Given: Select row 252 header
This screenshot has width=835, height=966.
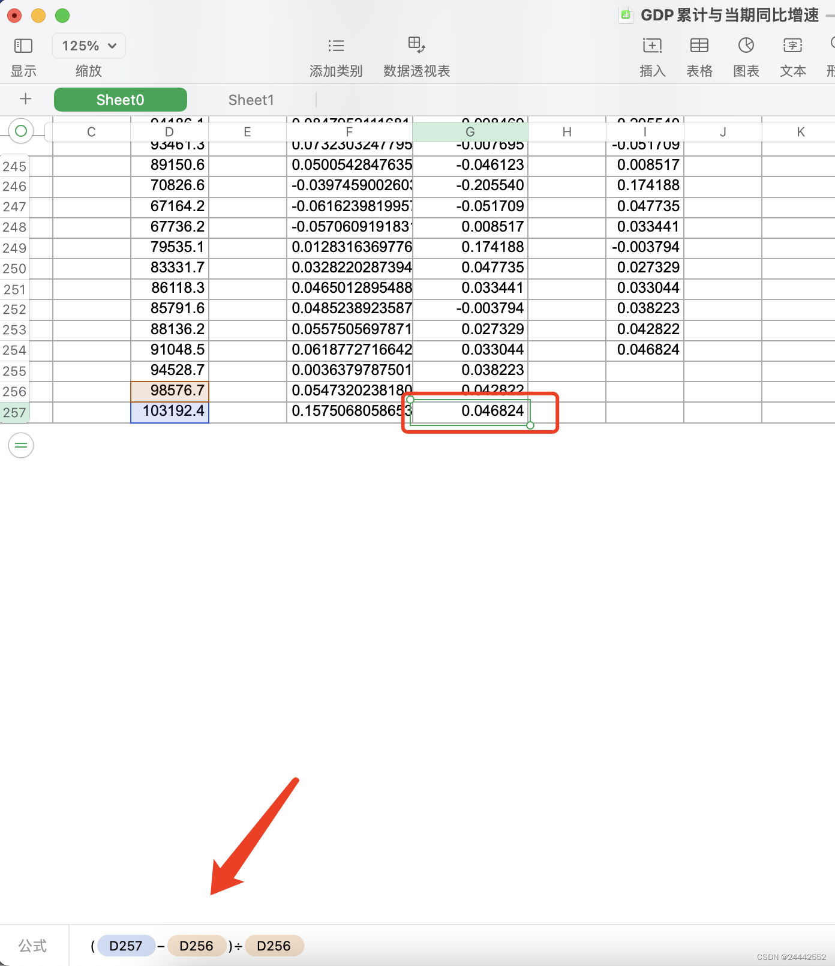Looking at the screenshot, I should coord(14,310).
